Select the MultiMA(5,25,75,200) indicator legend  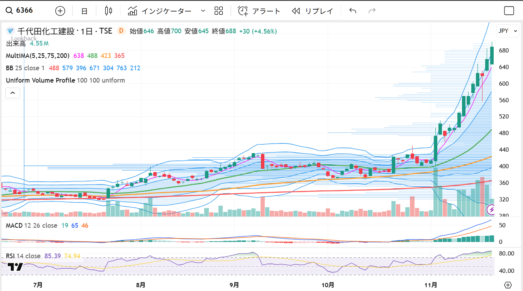(x=37, y=56)
